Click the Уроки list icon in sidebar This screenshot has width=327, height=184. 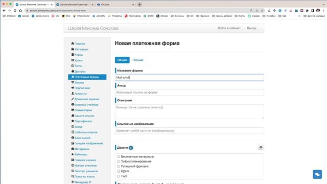73,60
